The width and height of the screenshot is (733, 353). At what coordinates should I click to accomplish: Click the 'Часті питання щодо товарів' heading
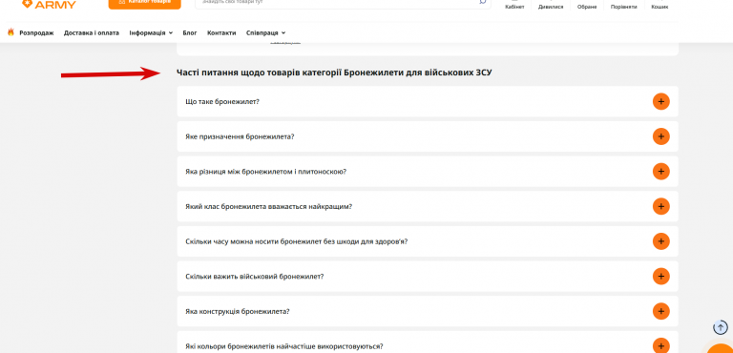[x=334, y=73]
